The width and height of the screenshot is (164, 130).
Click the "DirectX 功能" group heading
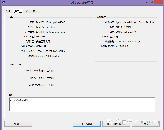(x=15, y=64)
